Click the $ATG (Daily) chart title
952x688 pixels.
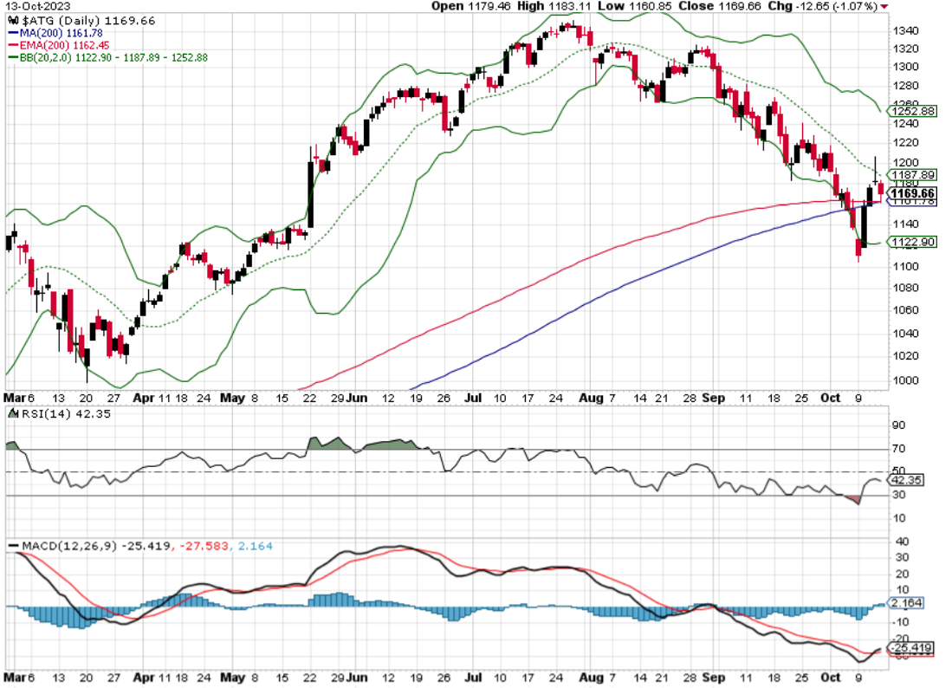coord(89,21)
